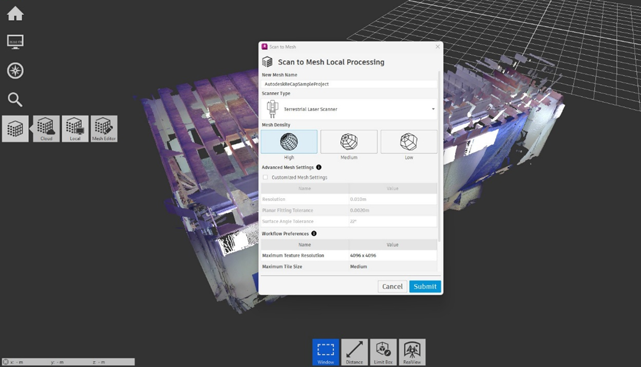The width and height of the screenshot is (641, 367).
Task: Click the Submit button
Action: point(425,286)
